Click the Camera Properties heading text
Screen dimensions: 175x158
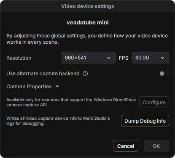[29, 87]
